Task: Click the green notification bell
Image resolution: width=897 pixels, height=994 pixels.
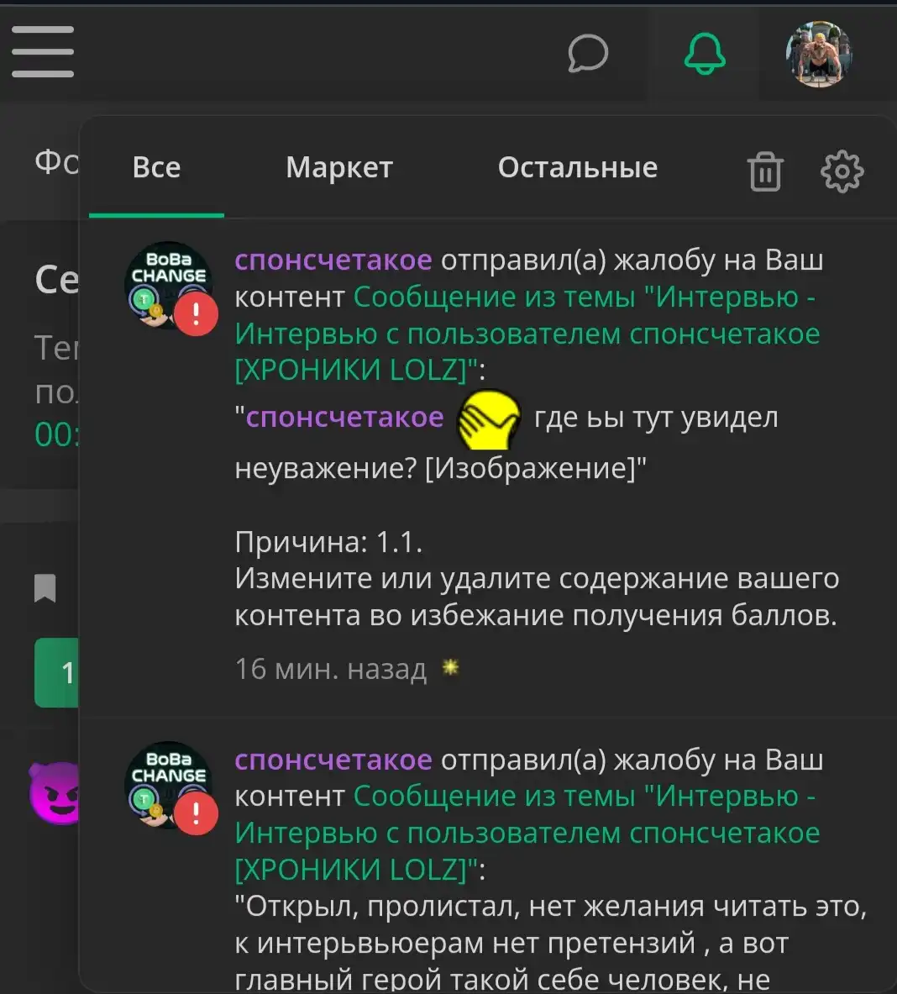Action: [705, 54]
